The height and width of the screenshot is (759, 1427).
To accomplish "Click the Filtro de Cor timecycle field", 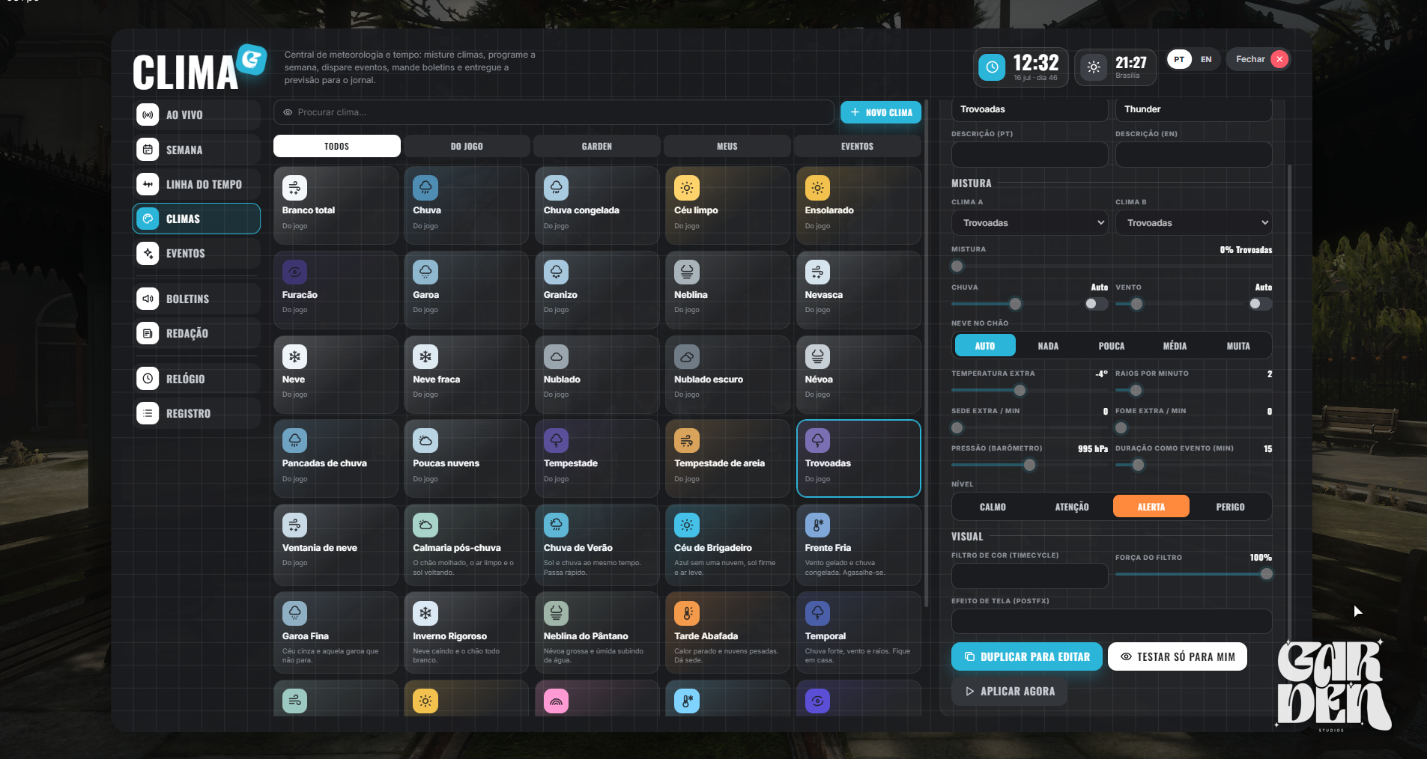I will pyautogui.click(x=1030, y=576).
